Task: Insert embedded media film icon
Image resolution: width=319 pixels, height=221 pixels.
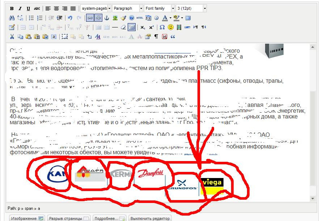Action: 179,27
